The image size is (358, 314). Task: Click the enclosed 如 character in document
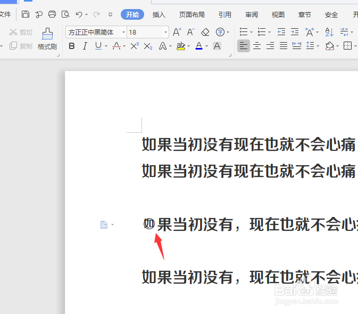(x=149, y=223)
